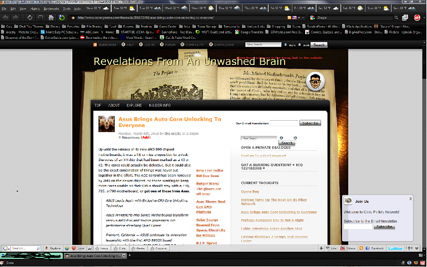Close the Asus Brings Auto Core tab

[x=124, y=256]
